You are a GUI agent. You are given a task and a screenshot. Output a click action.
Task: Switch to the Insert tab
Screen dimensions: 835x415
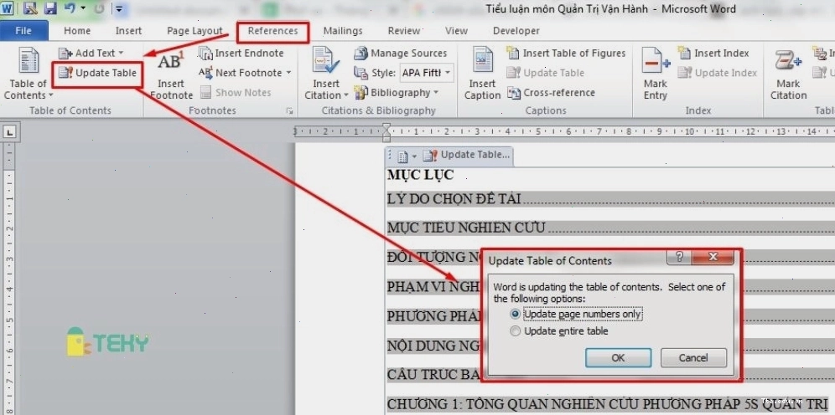coord(128,31)
